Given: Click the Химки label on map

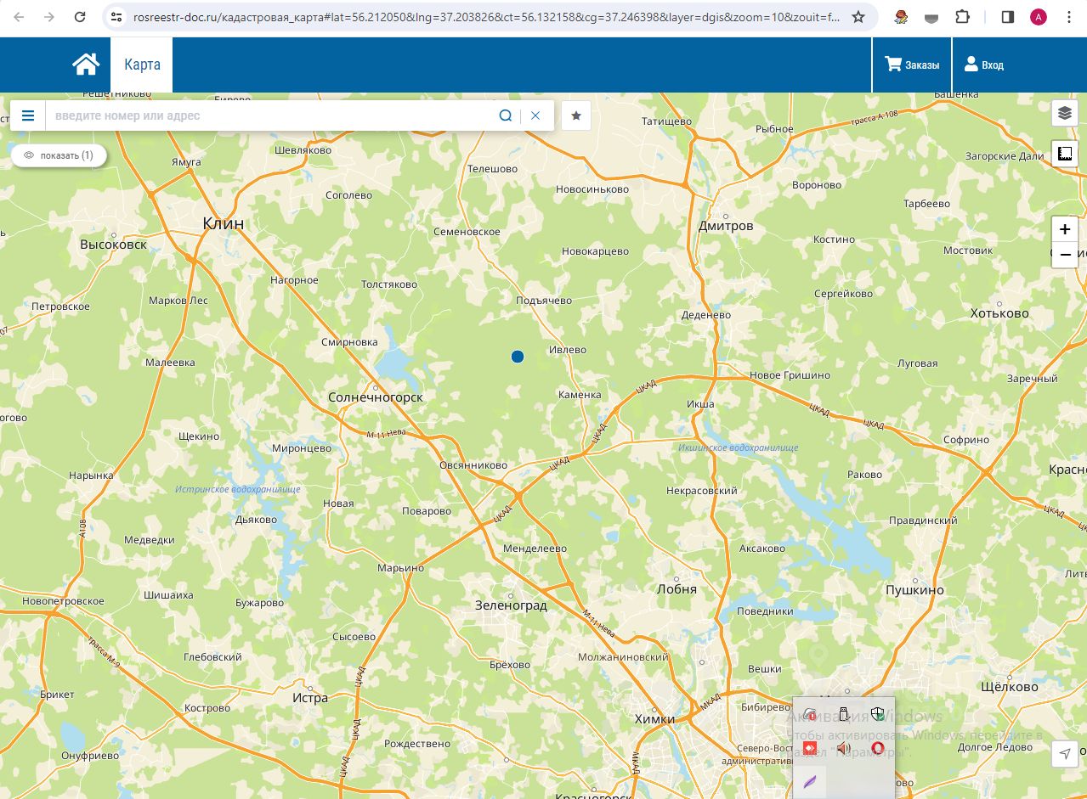Looking at the screenshot, I should (654, 718).
